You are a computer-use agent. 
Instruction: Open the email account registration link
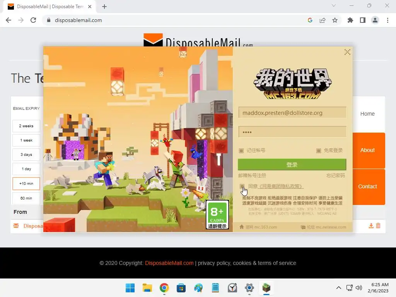tap(252, 175)
